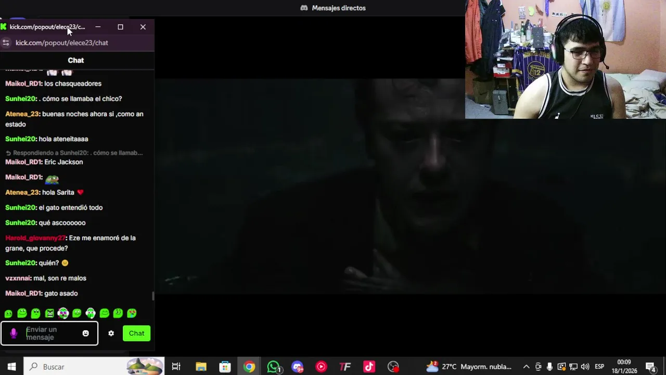Click the 'Mensajes directos' header in Discord
The height and width of the screenshot is (375, 666).
click(333, 8)
